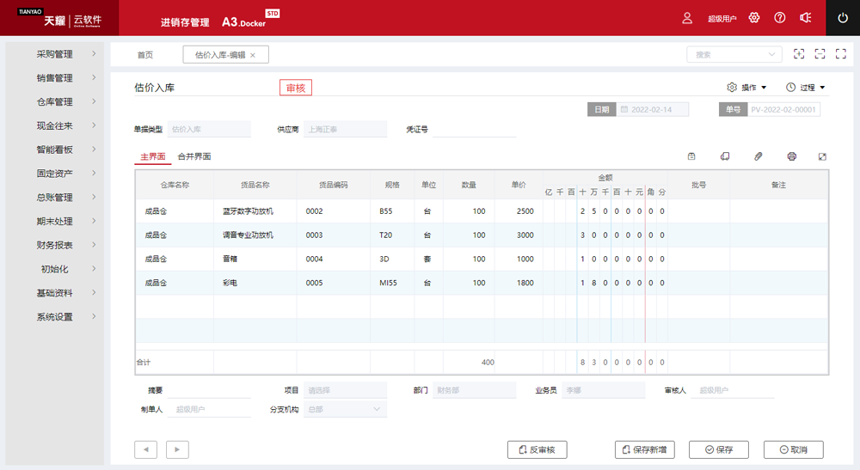860x470 pixels.
Task: Click the power logout icon
Action: coord(842,18)
